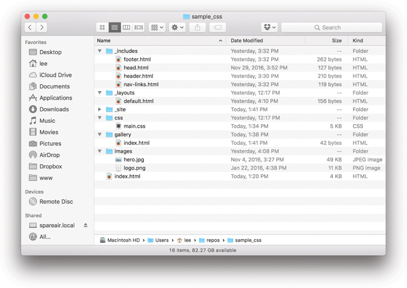The height and width of the screenshot is (288, 407).
Task: Expand the _site folder
Action: point(100,110)
